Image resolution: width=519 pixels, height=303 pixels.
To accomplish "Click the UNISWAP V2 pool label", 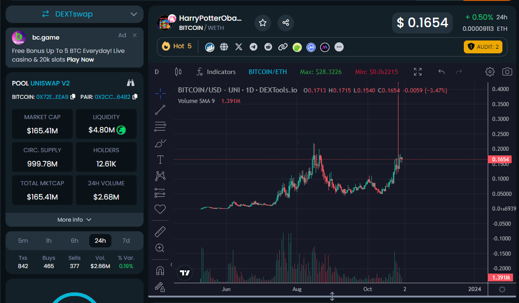I will [50, 83].
